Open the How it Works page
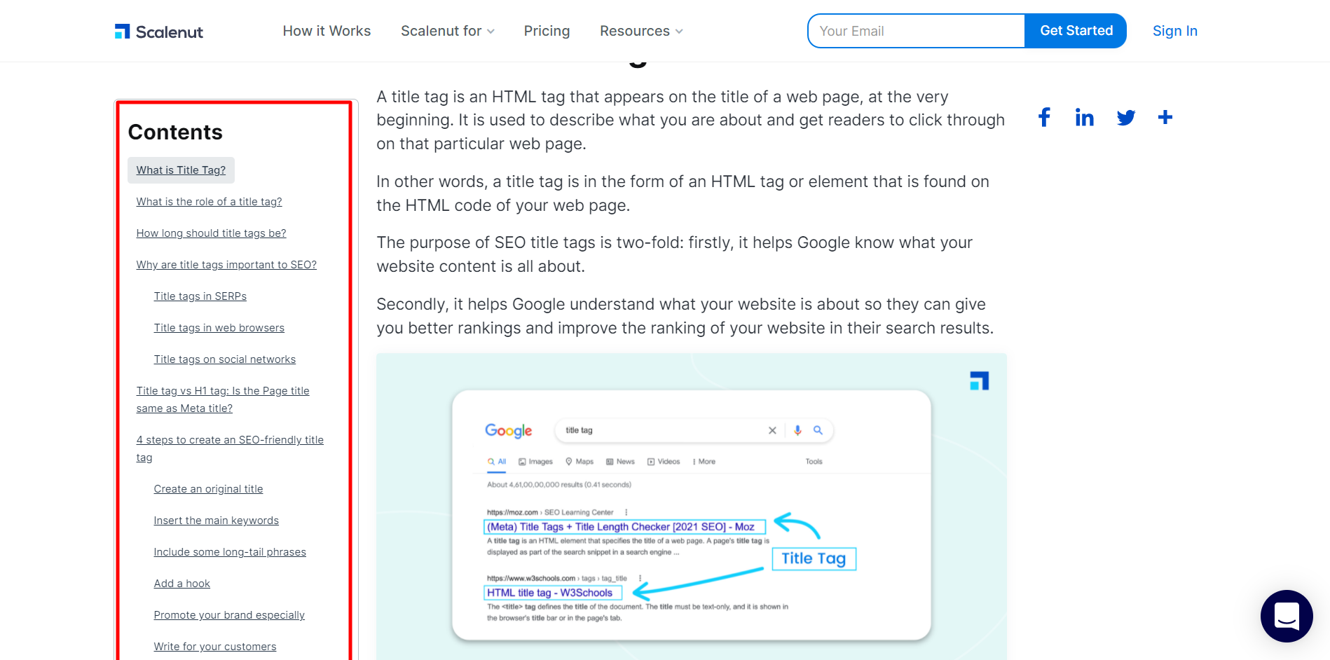 click(x=327, y=31)
